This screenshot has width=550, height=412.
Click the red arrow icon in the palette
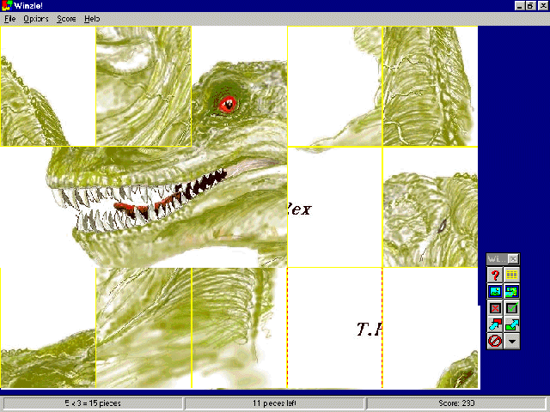(x=495, y=324)
